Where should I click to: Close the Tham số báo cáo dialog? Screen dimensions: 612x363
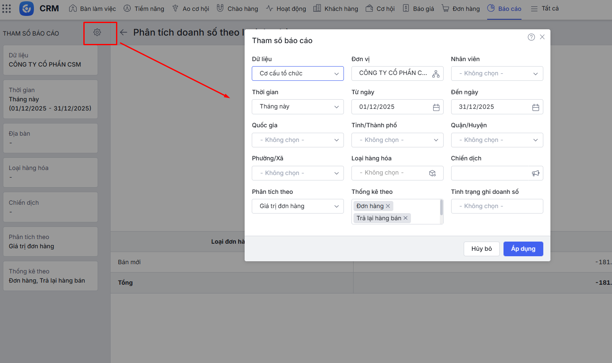tap(542, 37)
